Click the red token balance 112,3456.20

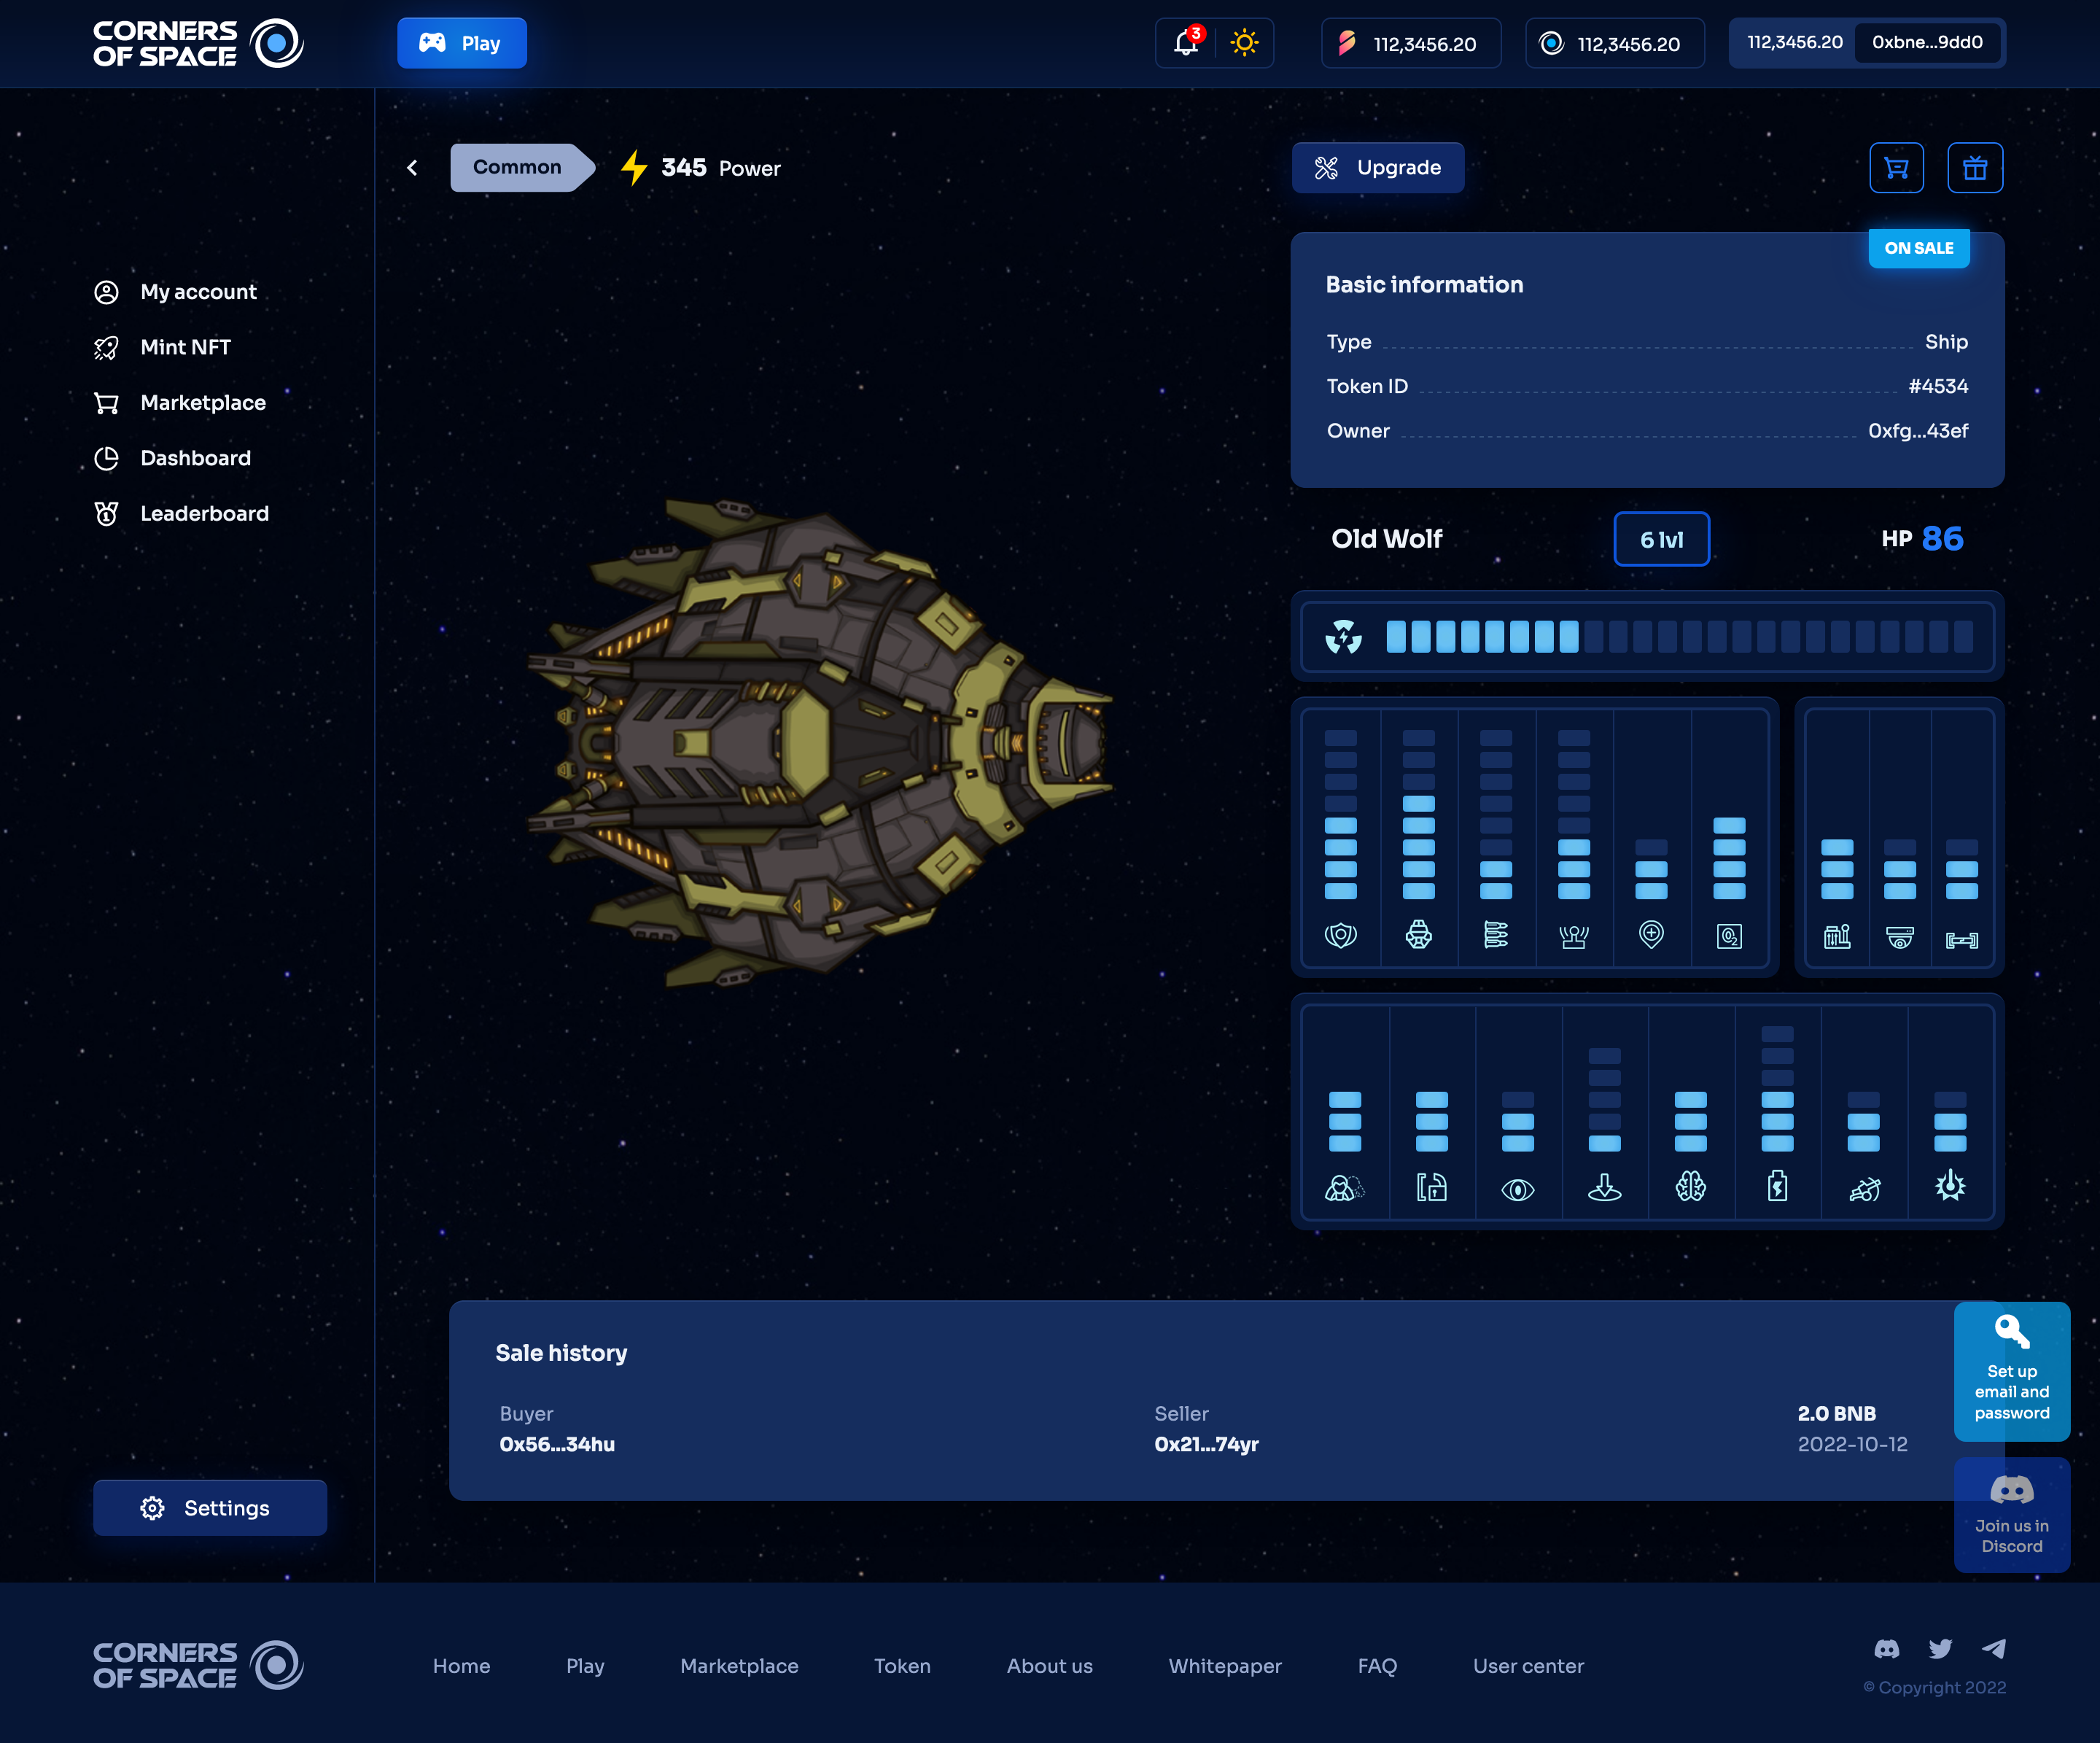point(1411,43)
